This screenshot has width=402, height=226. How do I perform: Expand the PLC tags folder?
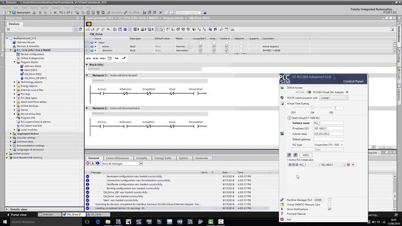[x=14, y=94]
